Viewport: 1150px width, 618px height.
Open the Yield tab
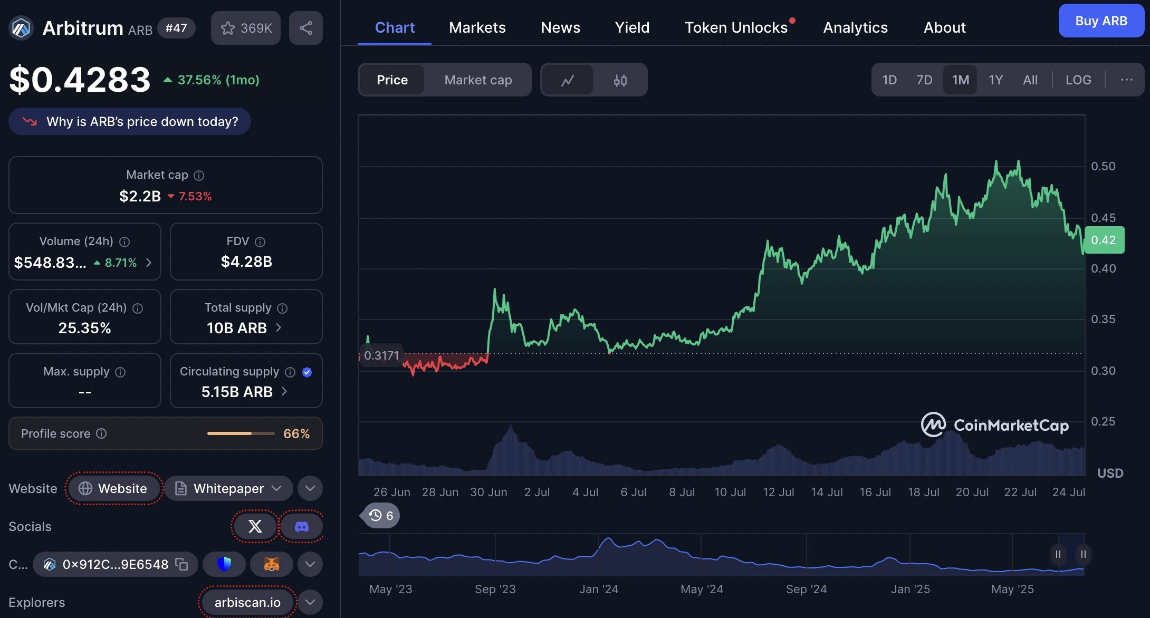632,27
